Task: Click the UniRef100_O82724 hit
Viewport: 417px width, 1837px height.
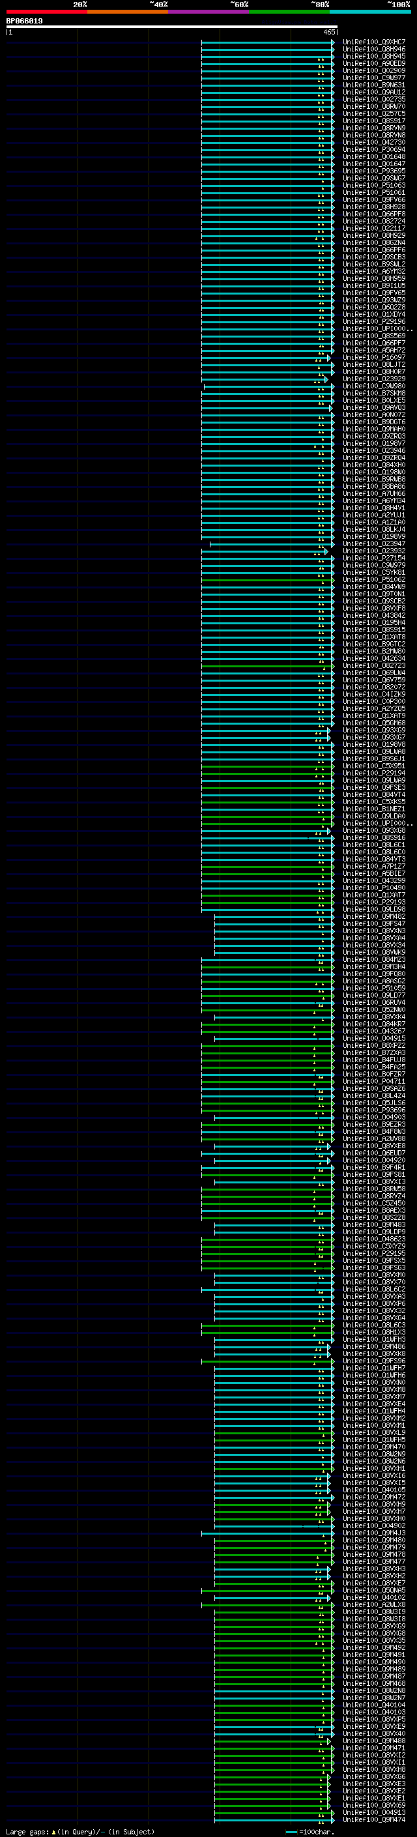Action: click(x=373, y=221)
